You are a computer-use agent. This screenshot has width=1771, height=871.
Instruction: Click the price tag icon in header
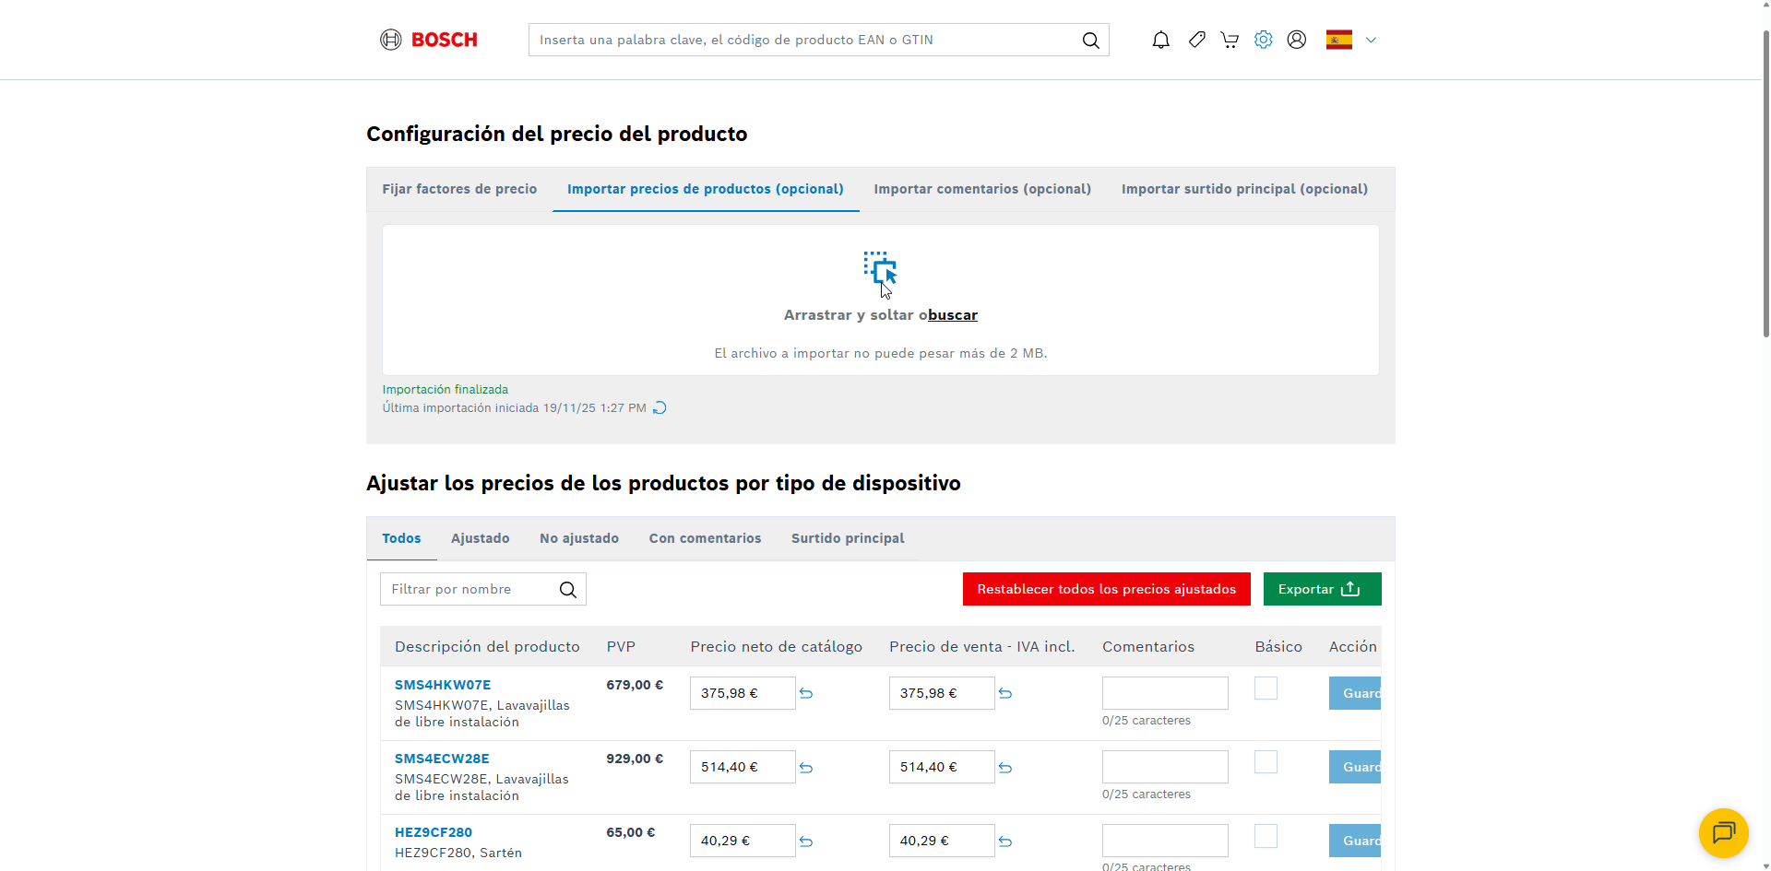[1196, 40]
